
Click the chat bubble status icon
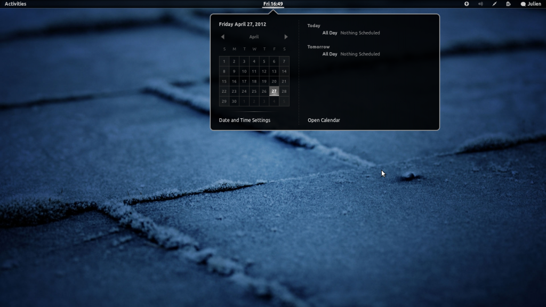523,4
